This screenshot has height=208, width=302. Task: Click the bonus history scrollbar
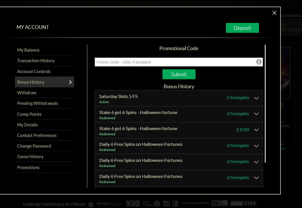tap(265, 103)
